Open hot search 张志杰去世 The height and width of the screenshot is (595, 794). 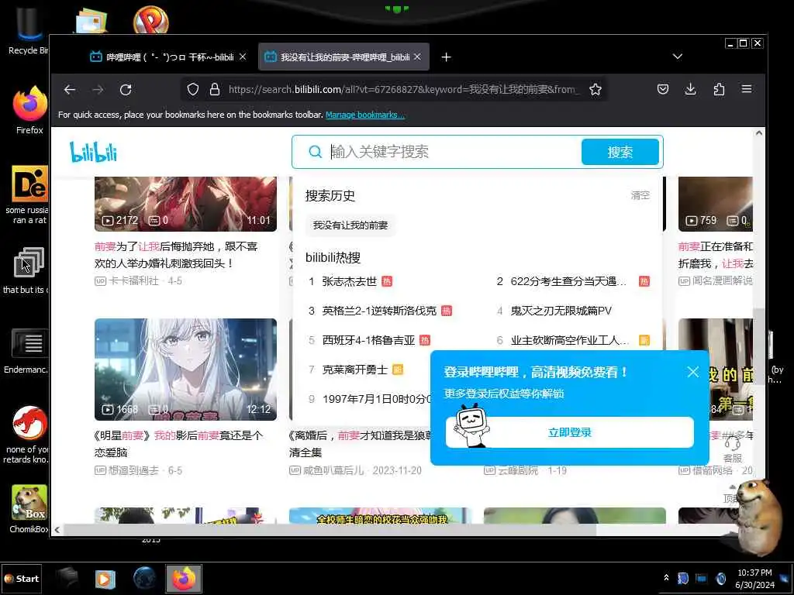click(x=350, y=281)
